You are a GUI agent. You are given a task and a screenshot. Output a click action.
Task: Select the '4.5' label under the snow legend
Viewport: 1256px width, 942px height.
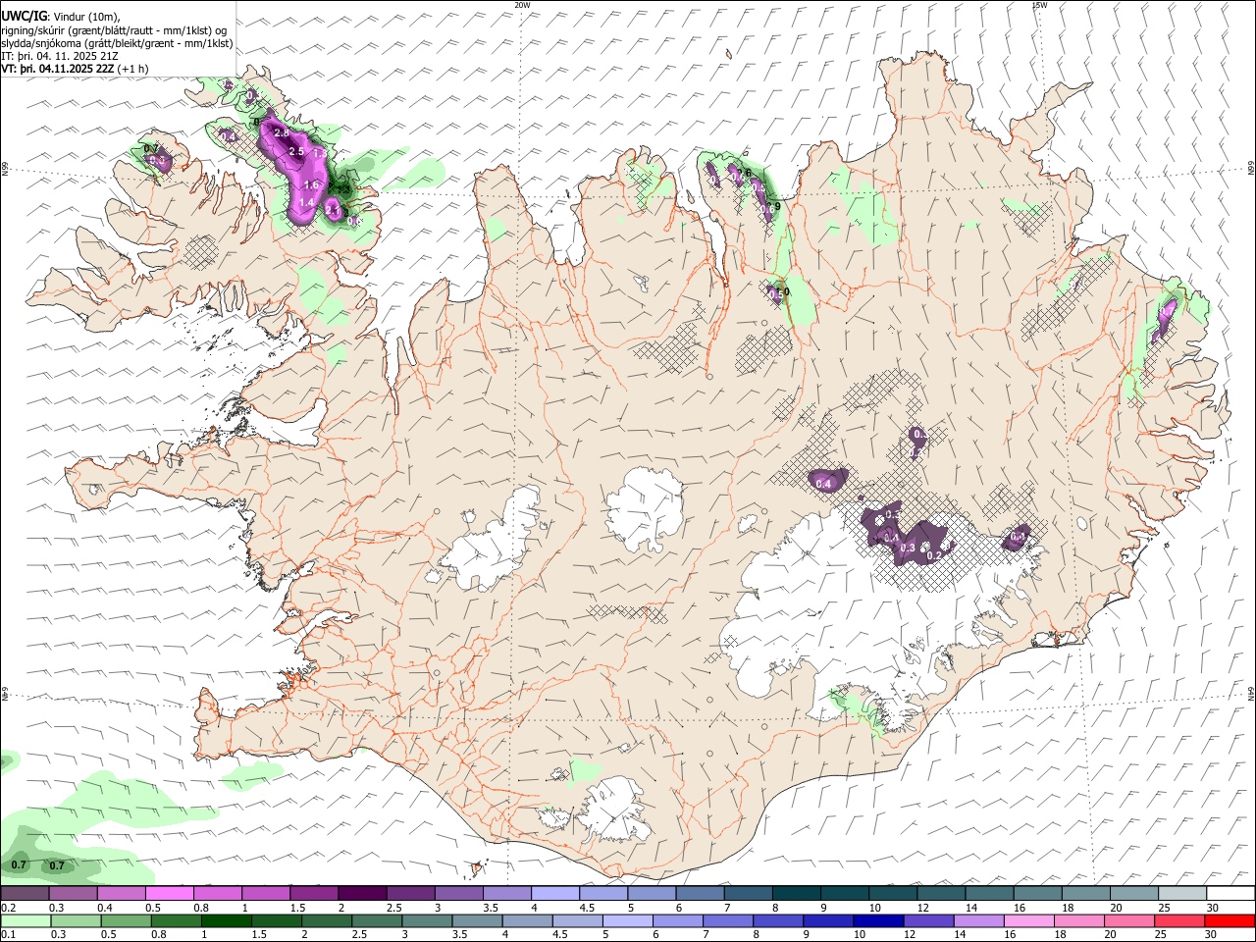pyautogui.click(x=586, y=908)
